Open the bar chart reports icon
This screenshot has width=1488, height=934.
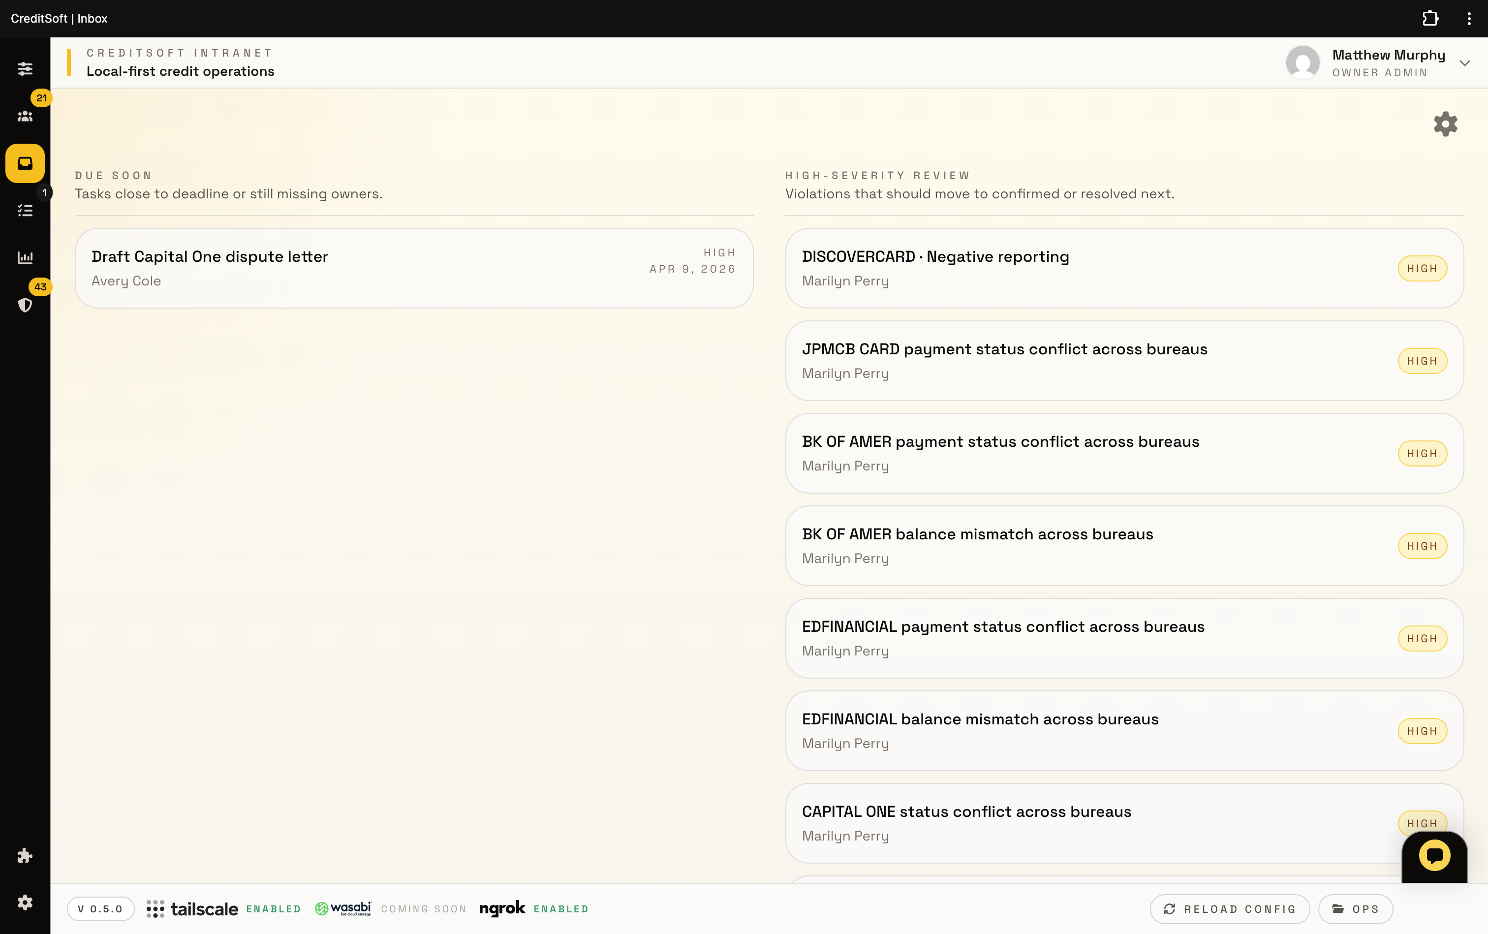[x=25, y=257]
